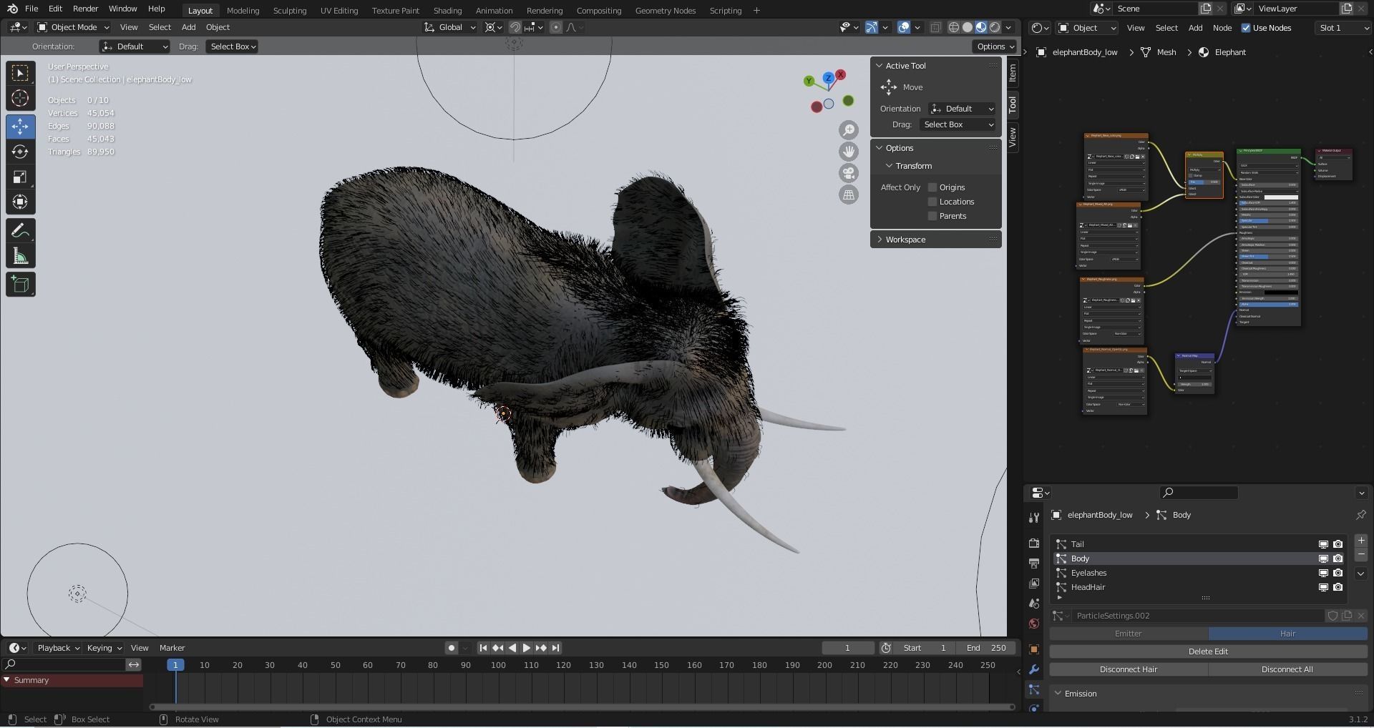This screenshot has height=728, width=1374.
Task: Collapse the Active Tool panel
Action: [x=880, y=66]
